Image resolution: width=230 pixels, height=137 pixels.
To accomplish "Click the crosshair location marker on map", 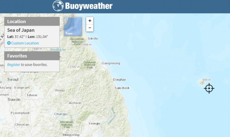I will 209,88.
